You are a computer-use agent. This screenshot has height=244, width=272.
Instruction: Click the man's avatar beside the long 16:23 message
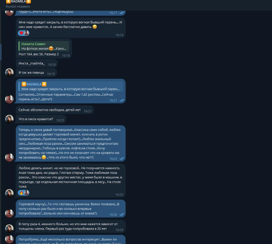(9, 157)
